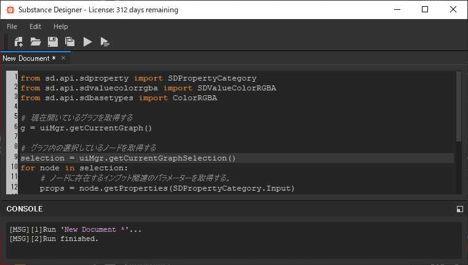Click 'ColorRGBA' on line 3

click(x=195, y=98)
